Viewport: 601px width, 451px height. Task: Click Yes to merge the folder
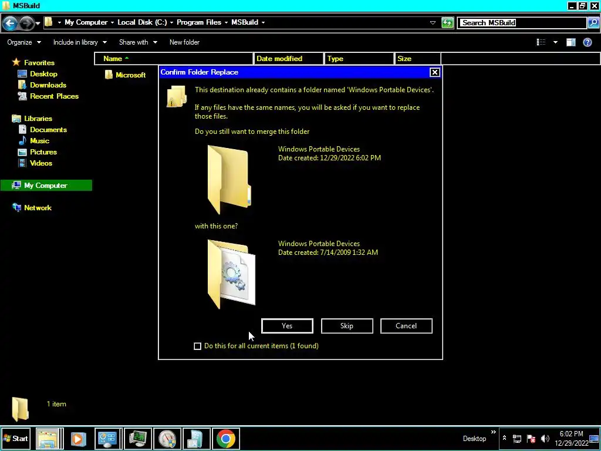(287, 326)
